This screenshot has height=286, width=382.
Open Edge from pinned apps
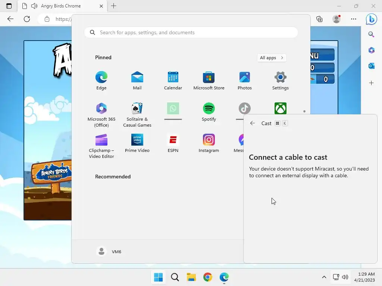[101, 80]
